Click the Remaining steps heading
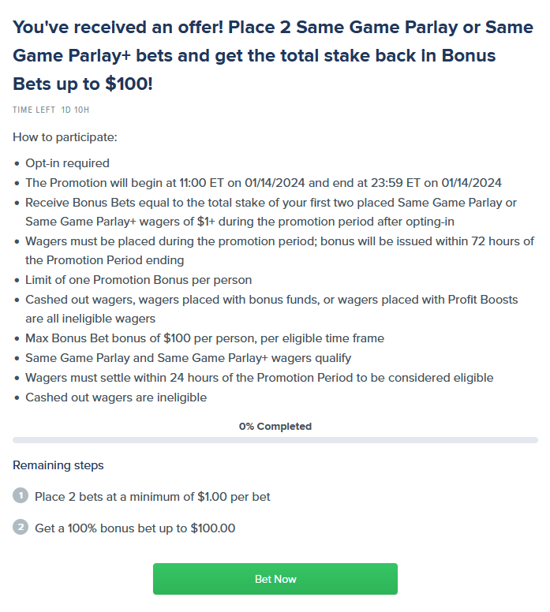The image size is (550, 612). coord(58,465)
